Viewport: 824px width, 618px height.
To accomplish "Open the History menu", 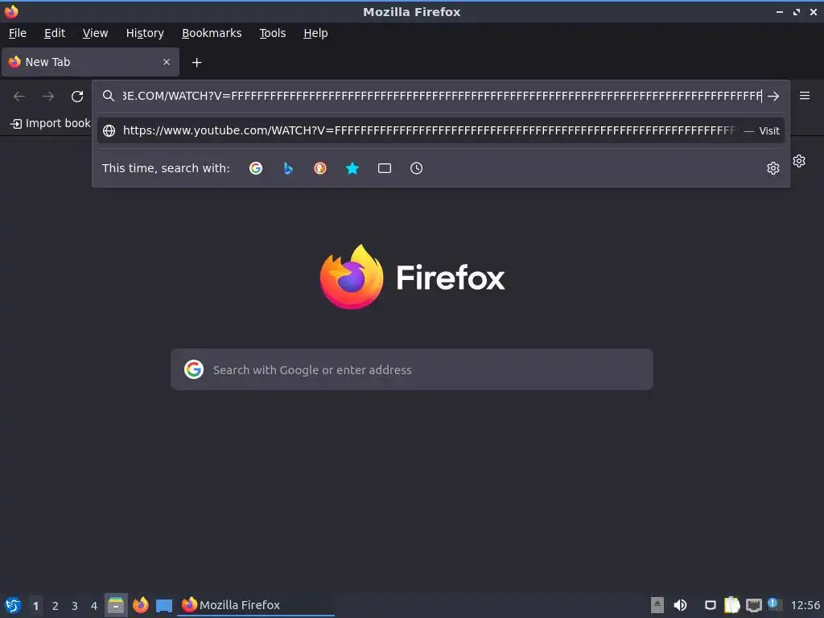I will point(145,33).
